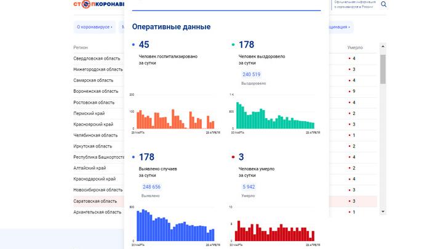Viewport: 443px width, 249px height.
Task: Click the 248 656 detected total badge
Action: [151, 187]
